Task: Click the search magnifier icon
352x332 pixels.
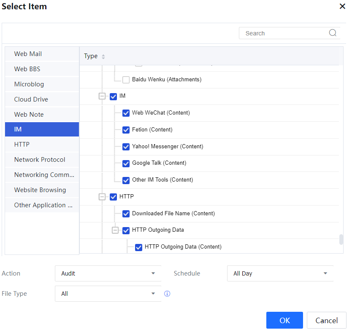Action: point(333,33)
